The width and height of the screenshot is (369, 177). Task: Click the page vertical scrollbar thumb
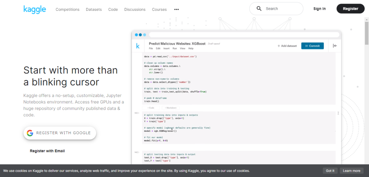click(x=366, y=33)
